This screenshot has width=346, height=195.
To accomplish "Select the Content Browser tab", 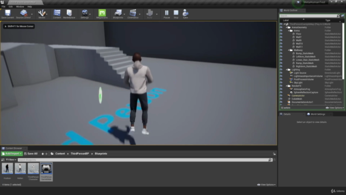I will 14,148.
